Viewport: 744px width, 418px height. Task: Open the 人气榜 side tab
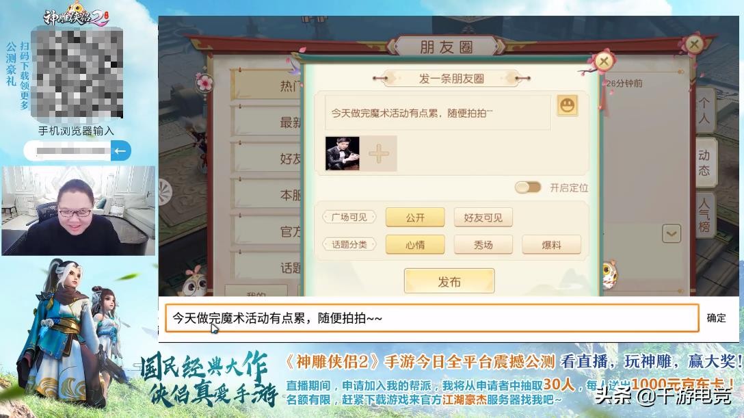point(704,214)
